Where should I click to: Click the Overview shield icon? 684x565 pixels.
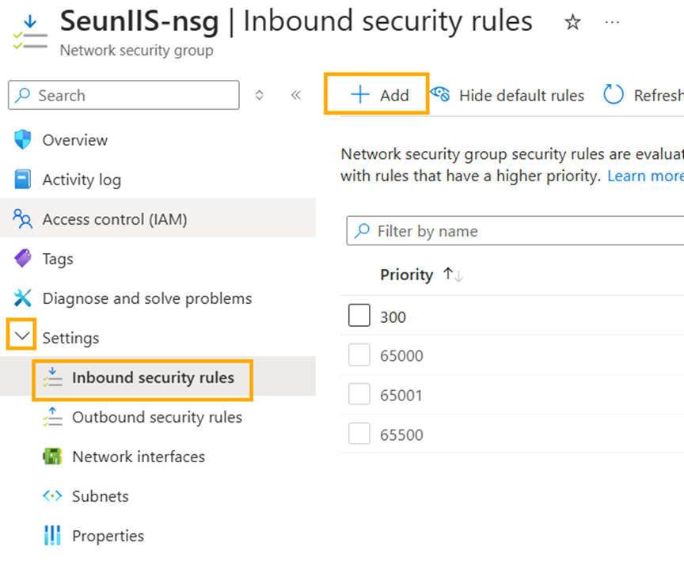tap(23, 140)
